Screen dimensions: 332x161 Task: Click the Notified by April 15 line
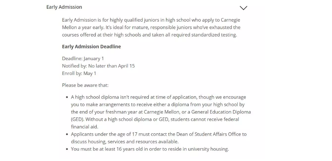coord(98,66)
